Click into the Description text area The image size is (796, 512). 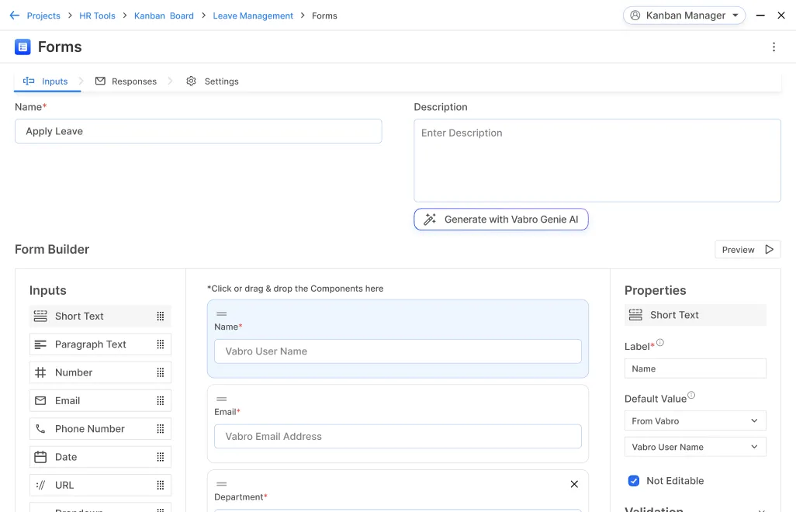597,161
